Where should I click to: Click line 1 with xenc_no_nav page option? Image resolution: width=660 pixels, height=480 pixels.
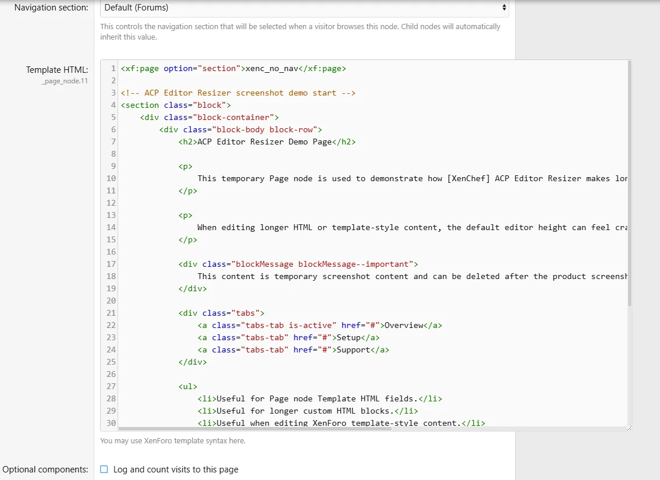coord(233,68)
